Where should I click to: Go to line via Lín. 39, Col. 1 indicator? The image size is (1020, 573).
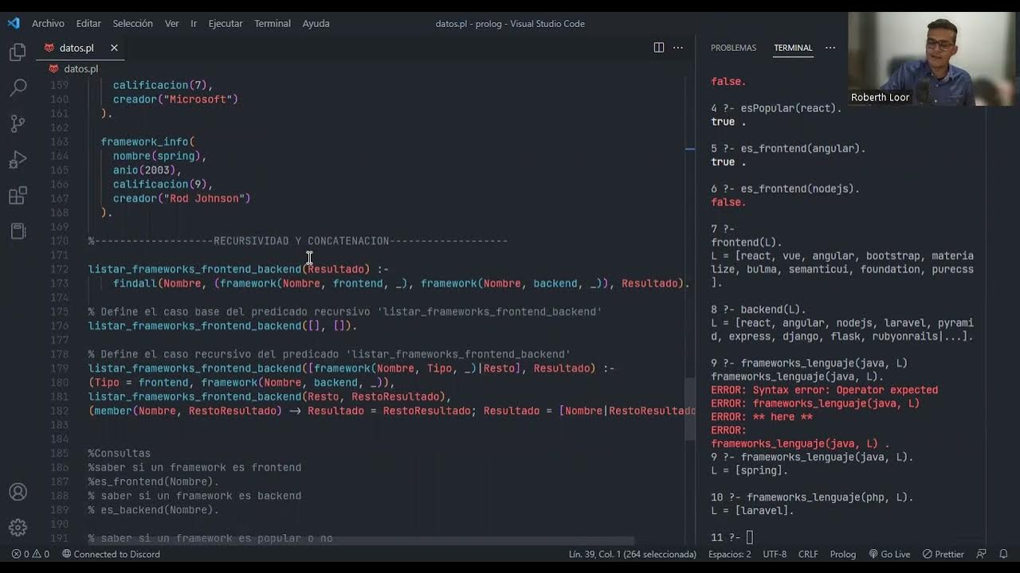pyautogui.click(x=632, y=554)
